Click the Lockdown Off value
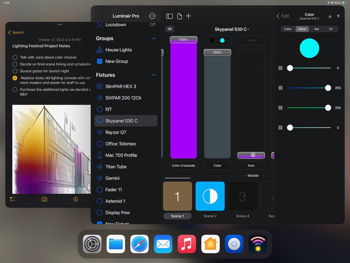This screenshot has height=263, width=350. click(x=153, y=25)
